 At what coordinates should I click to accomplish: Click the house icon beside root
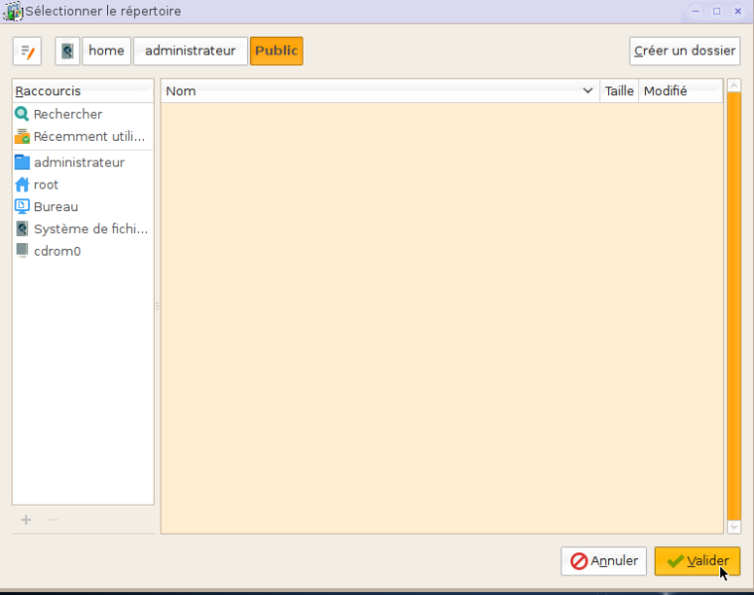pyautogui.click(x=22, y=184)
